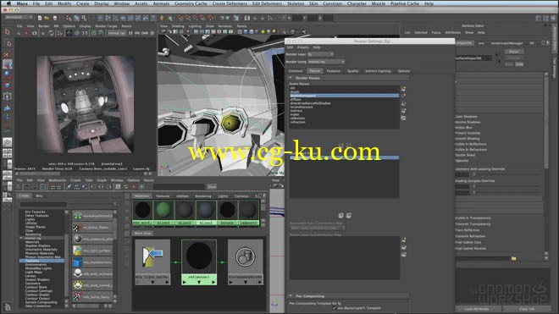Activate the Rotate tool sphere icon
The width and height of the screenshot is (559, 314).
pyautogui.click(x=7, y=74)
